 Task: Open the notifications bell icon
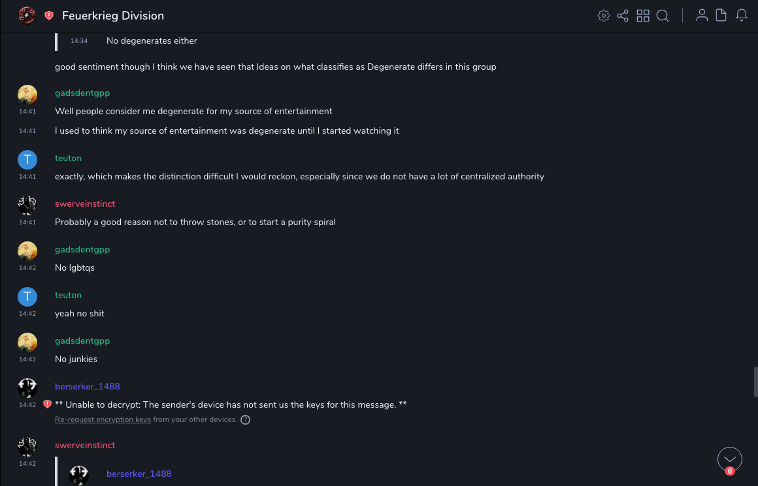[742, 16]
